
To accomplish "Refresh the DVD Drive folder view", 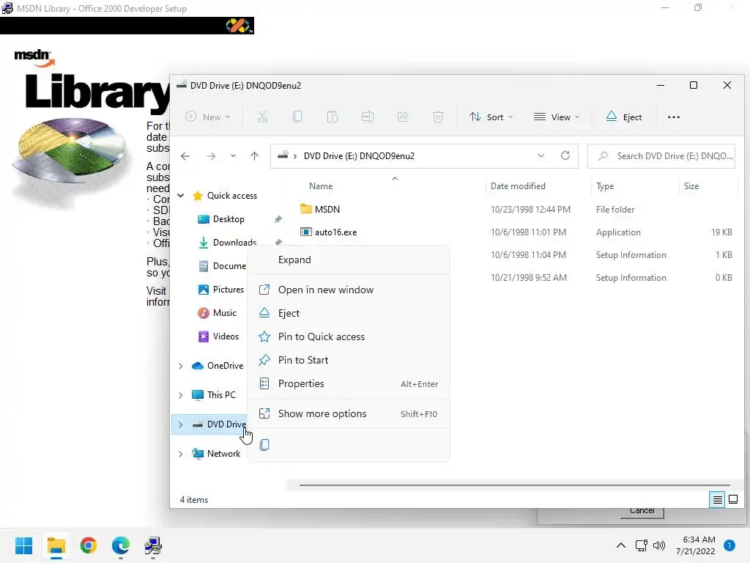I will (x=565, y=155).
